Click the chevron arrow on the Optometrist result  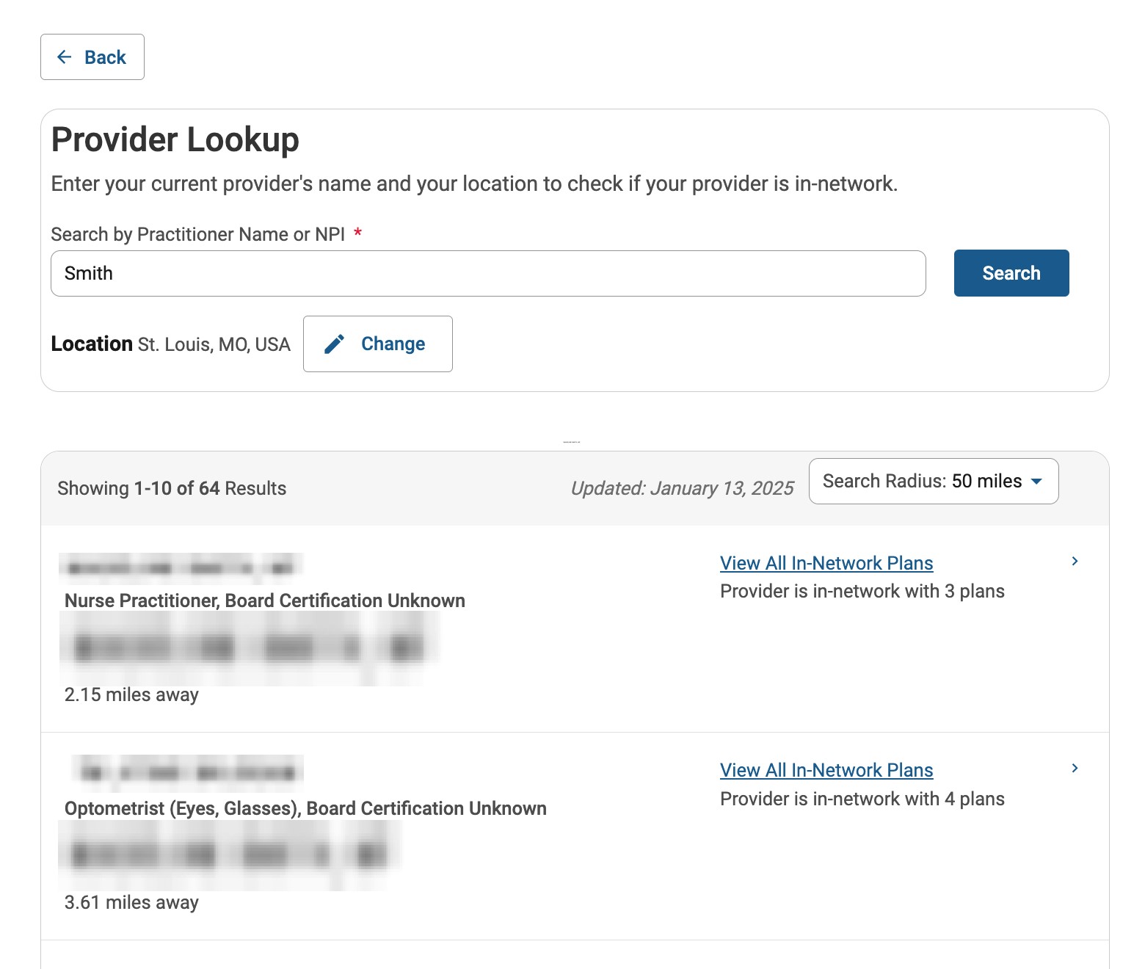(x=1075, y=769)
